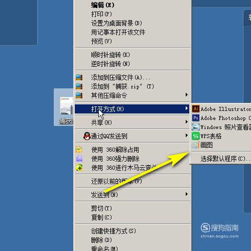
Task: Click 360解除占用 folder icon
Action: point(79,150)
